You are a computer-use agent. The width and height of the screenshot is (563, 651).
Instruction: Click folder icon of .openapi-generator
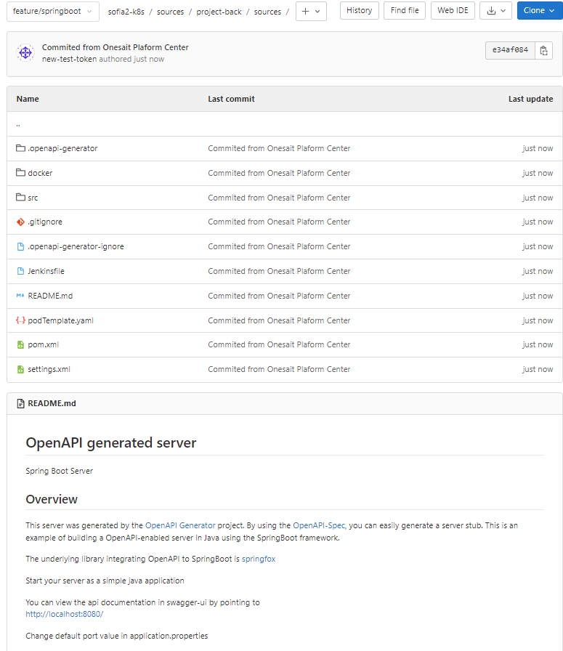pos(20,148)
